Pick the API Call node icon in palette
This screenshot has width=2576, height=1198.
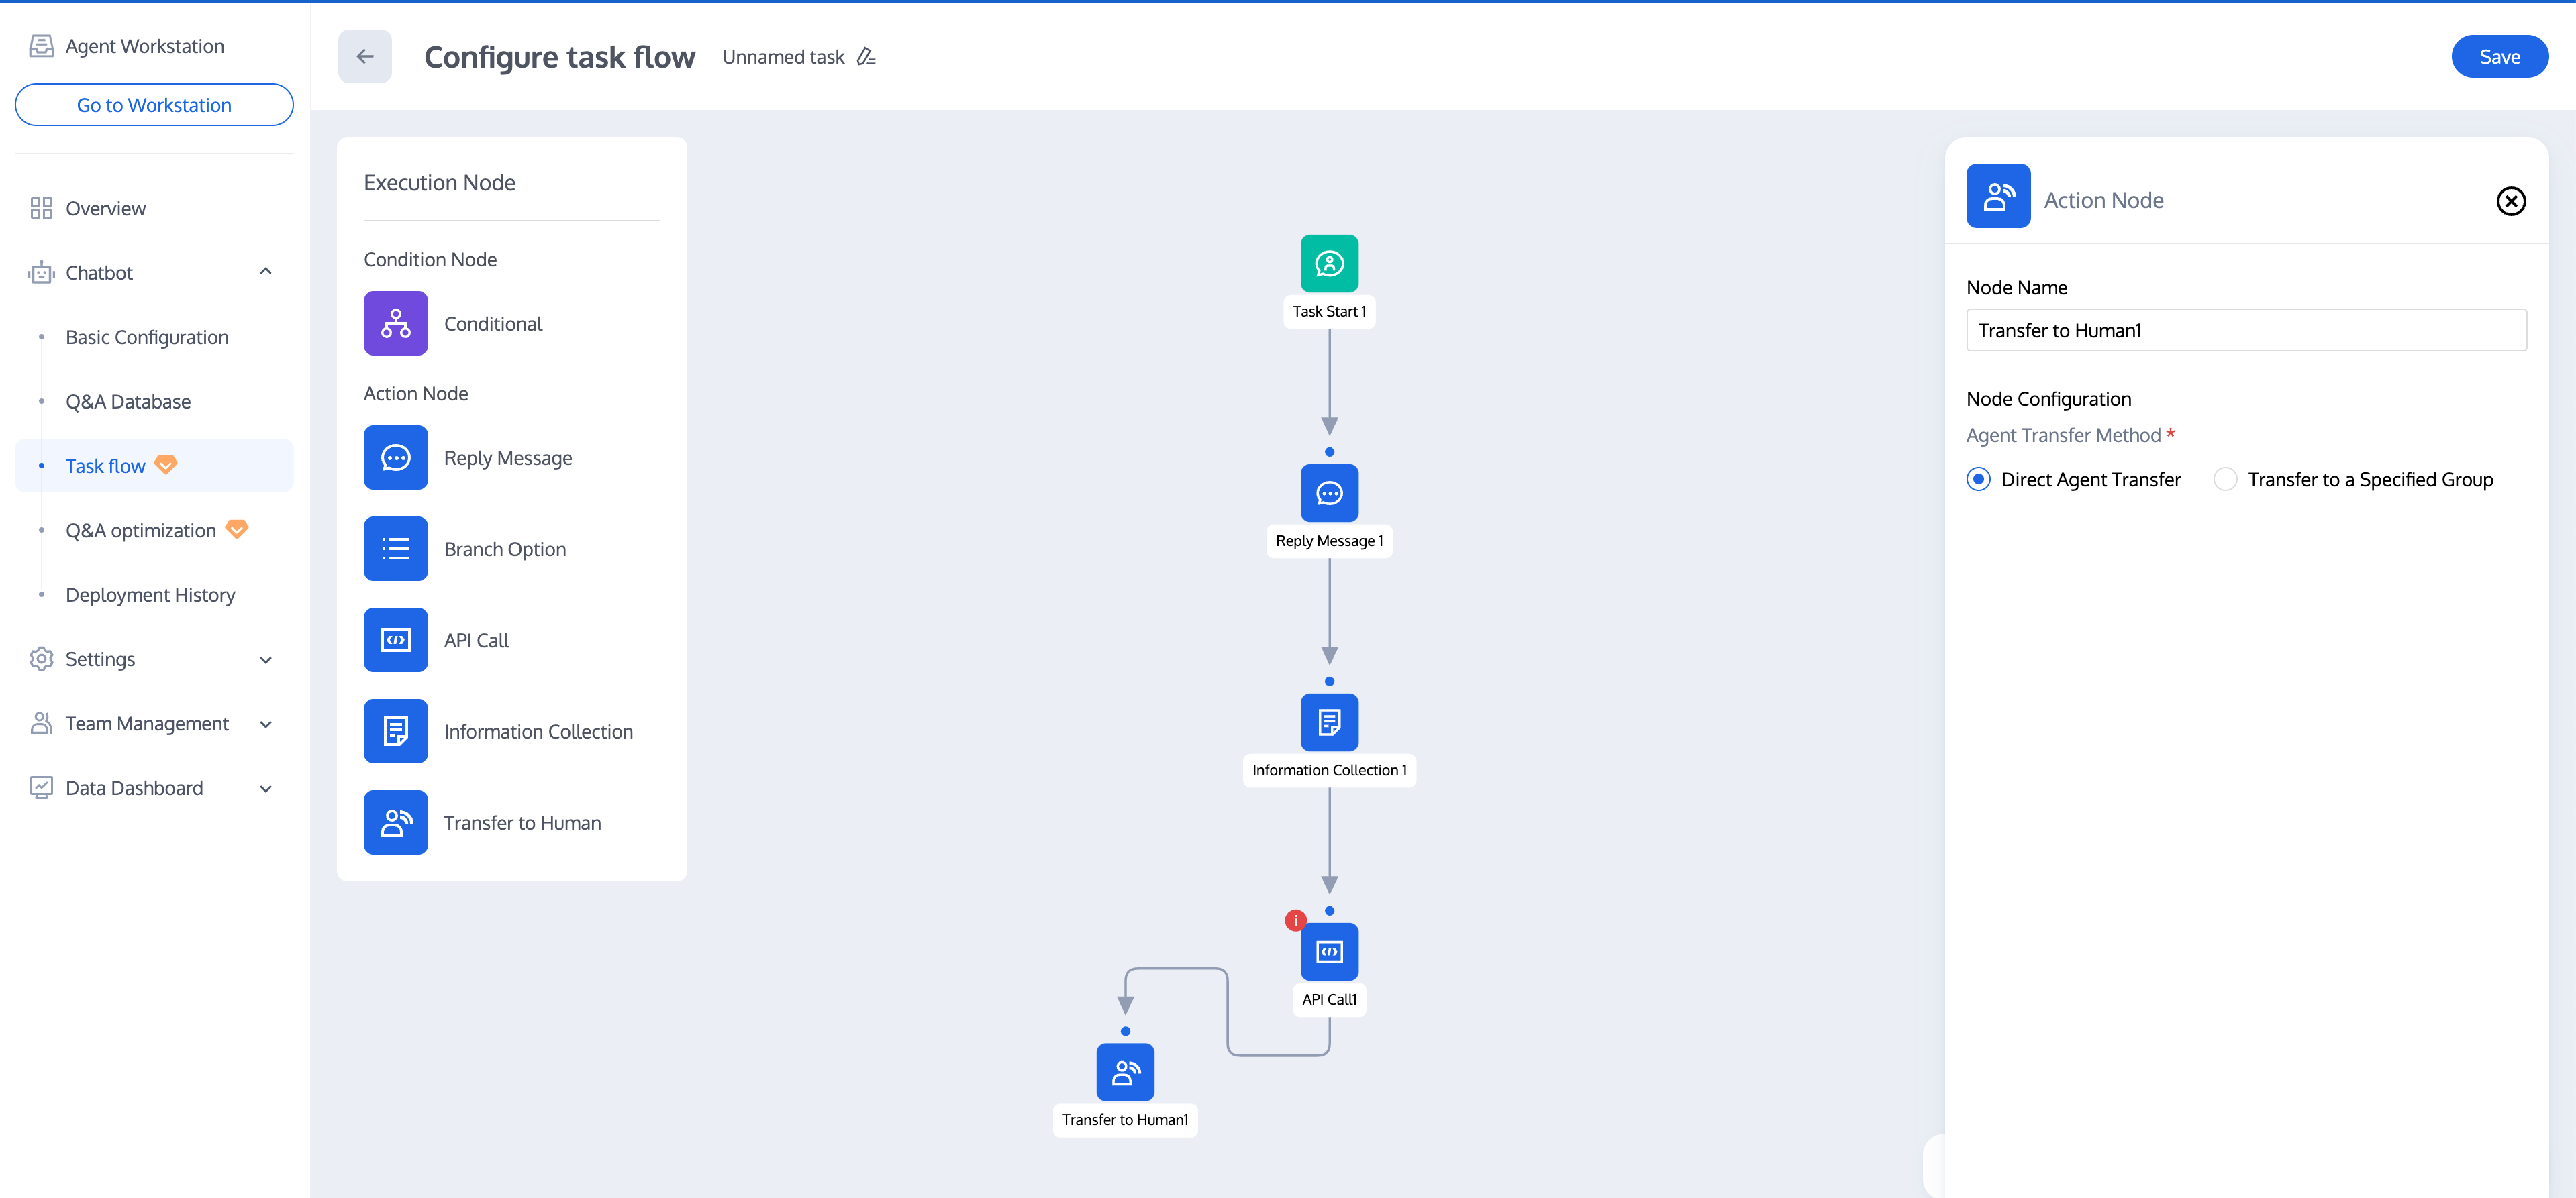coord(395,639)
